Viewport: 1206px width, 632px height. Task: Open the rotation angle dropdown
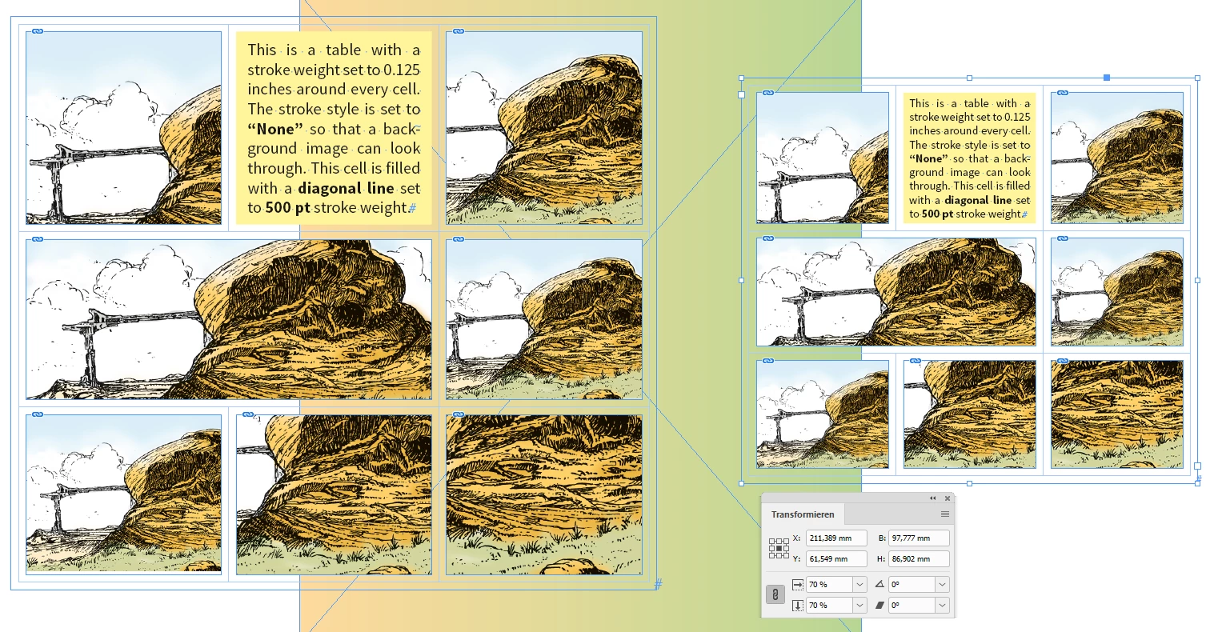[x=942, y=585]
